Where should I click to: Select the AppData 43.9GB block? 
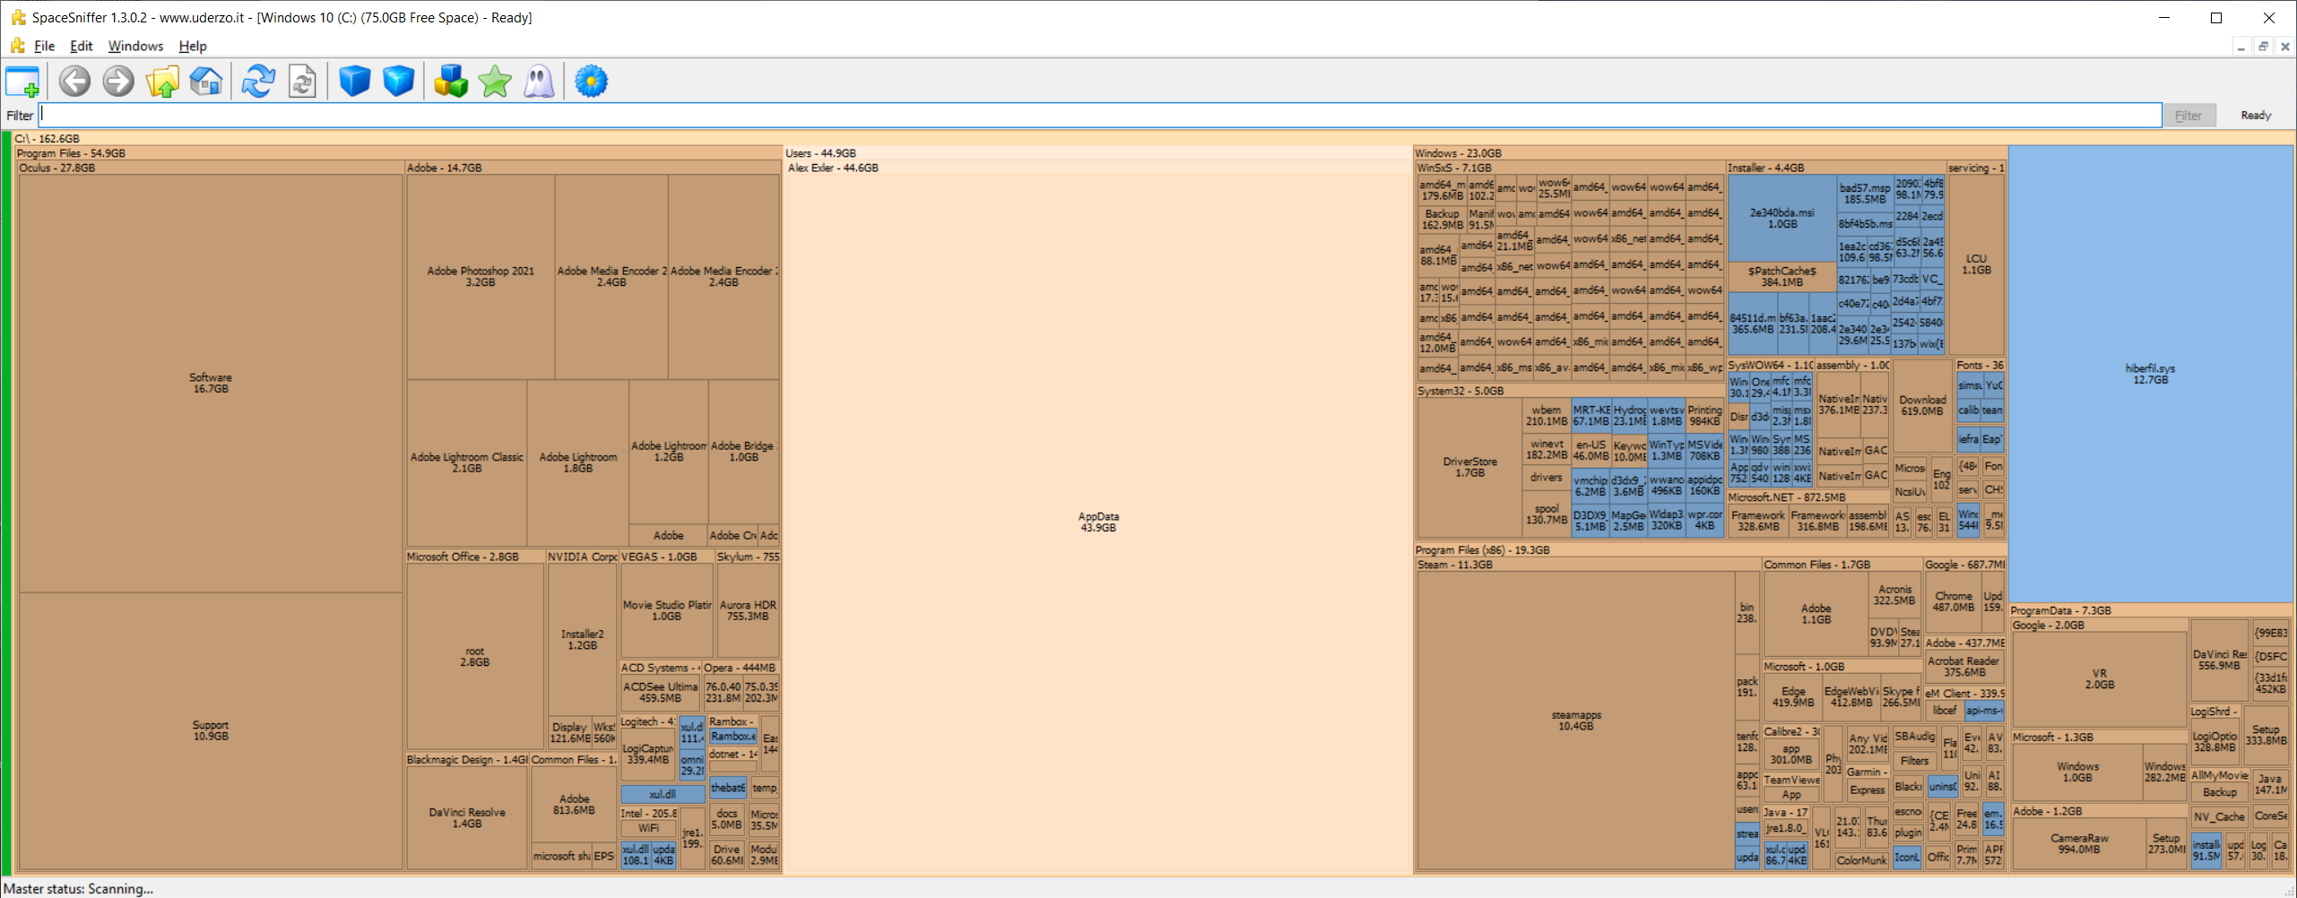coord(1098,522)
